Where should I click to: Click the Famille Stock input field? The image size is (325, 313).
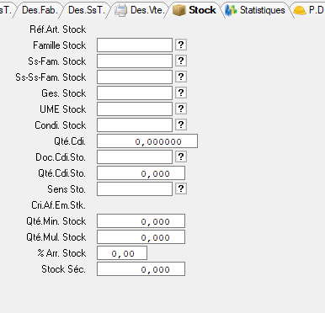(x=135, y=45)
